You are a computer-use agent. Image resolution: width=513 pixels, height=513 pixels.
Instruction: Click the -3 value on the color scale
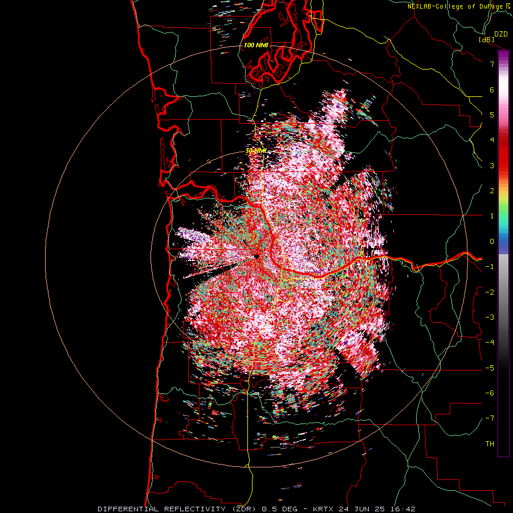[490, 317]
